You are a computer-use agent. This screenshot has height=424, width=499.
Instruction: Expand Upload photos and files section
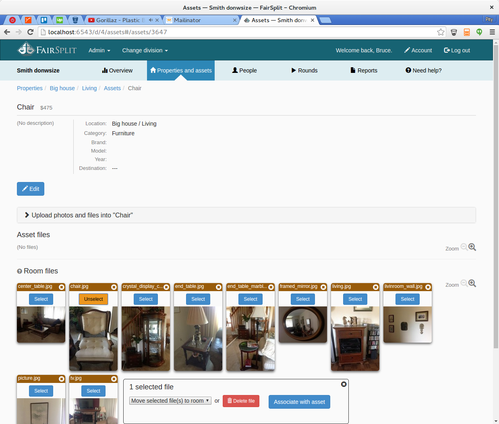tap(246, 215)
